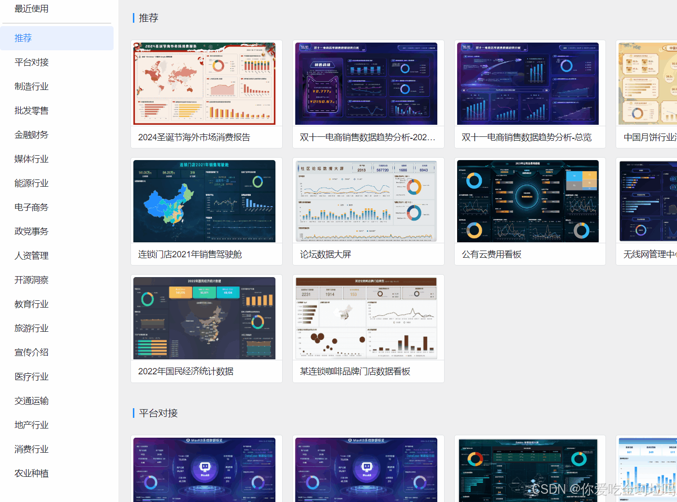
Task: Open the Zabbix dashboard template thumbnail
Action: [528, 470]
